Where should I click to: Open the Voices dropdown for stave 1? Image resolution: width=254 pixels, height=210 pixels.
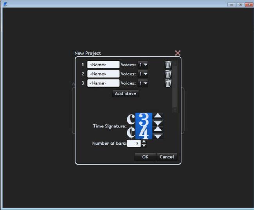(x=143, y=65)
